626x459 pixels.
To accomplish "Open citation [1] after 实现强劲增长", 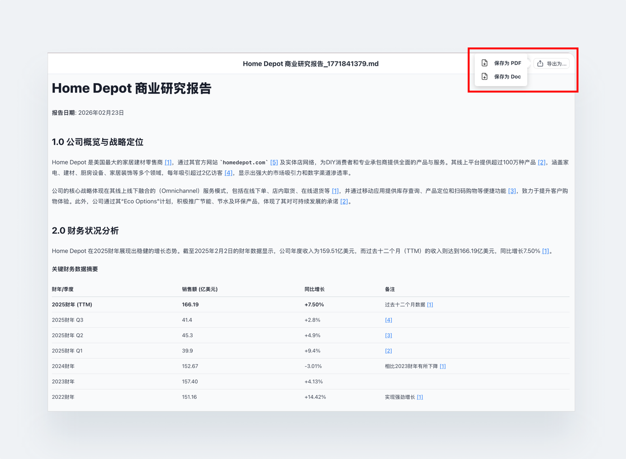I will pyautogui.click(x=420, y=397).
